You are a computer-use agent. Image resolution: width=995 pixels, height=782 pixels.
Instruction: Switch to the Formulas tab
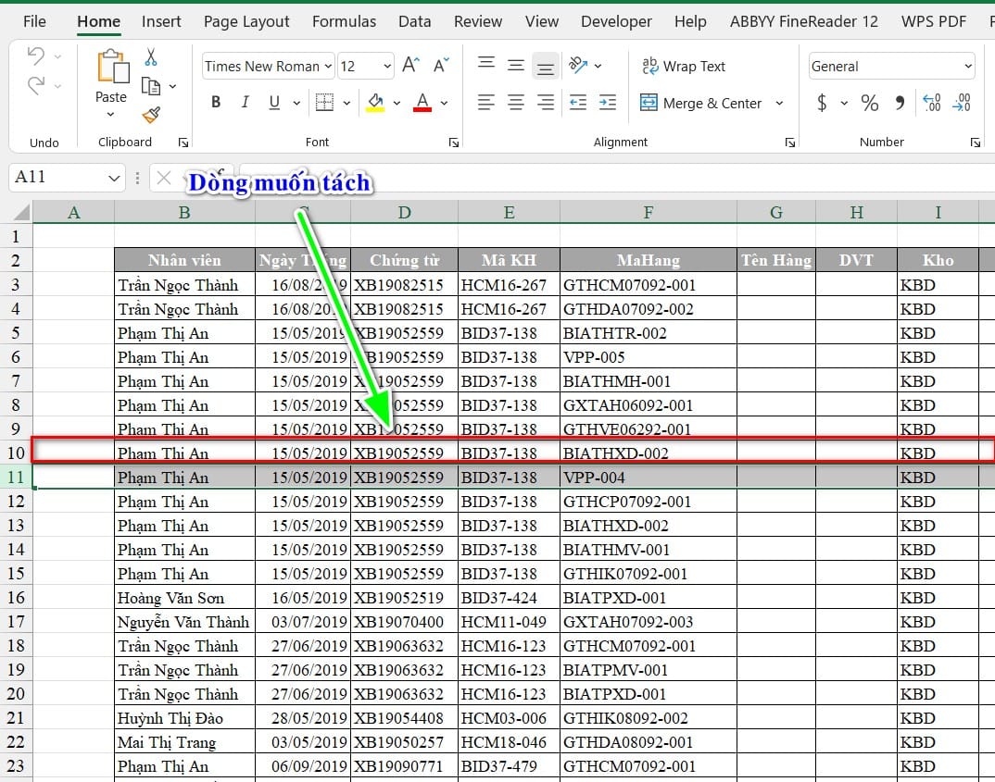click(x=344, y=21)
